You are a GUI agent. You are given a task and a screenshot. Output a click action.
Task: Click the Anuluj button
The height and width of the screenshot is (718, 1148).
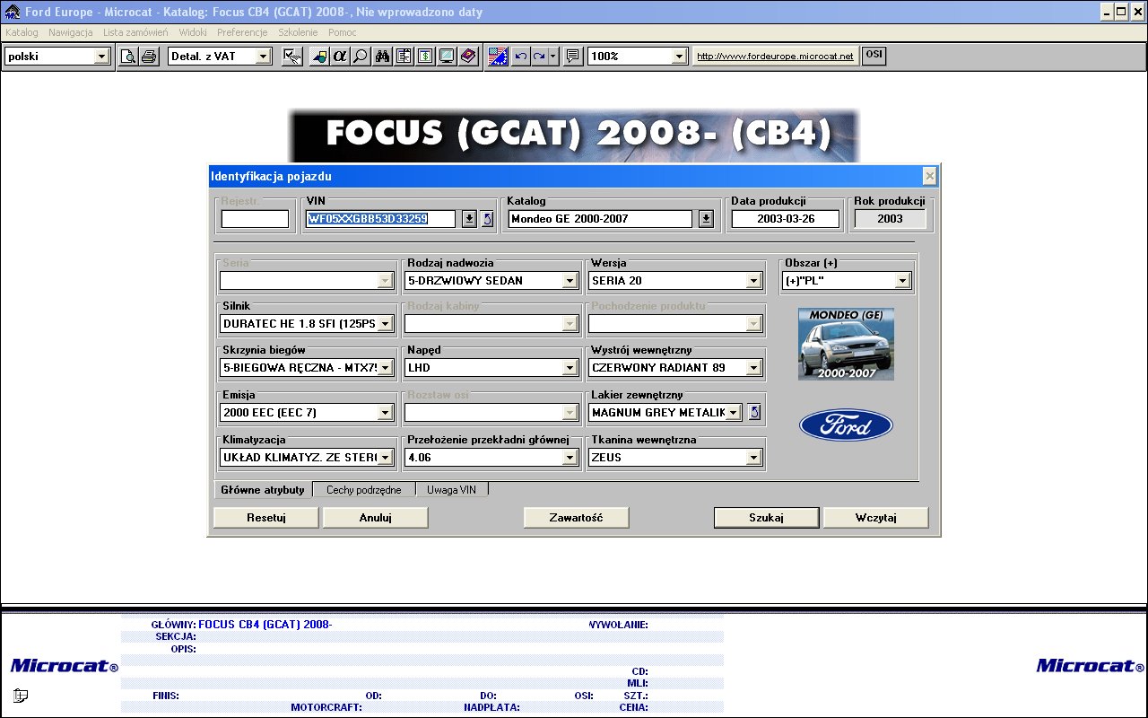pos(376,518)
